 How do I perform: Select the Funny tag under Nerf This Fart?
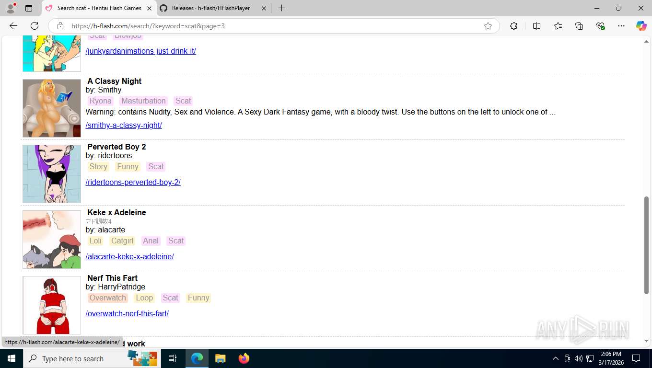pos(198,298)
